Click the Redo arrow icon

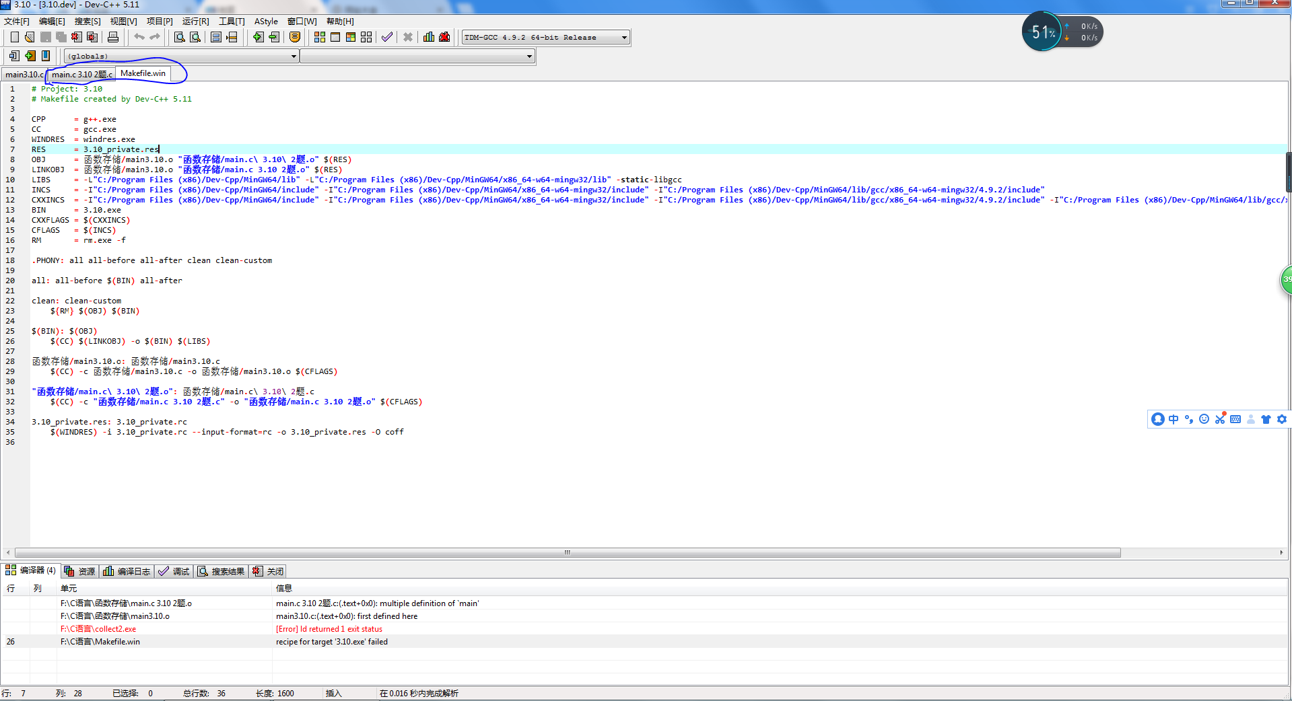coord(154,37)
